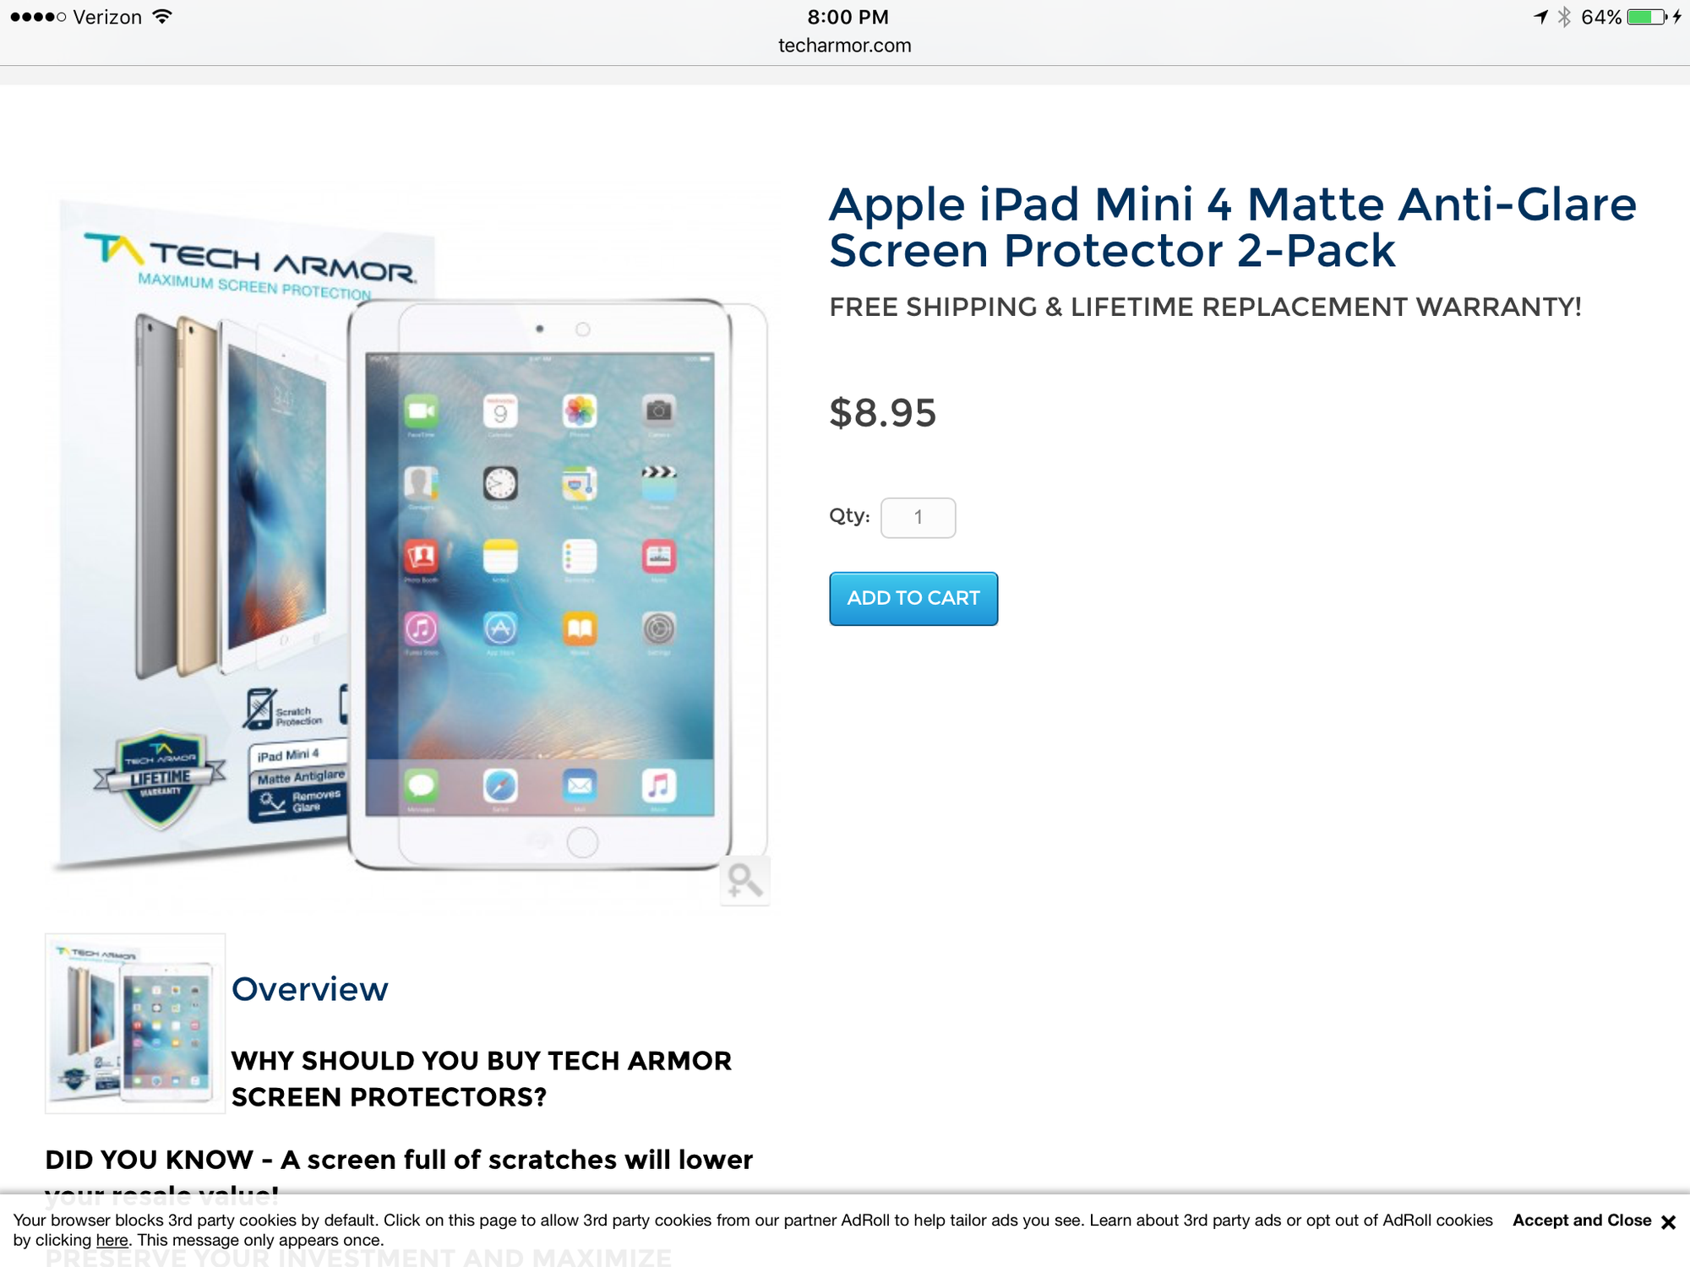Click the $8.95 price text
Image resolution: width=1690 pixels, height=1267 pixels.
coord(883,413)
